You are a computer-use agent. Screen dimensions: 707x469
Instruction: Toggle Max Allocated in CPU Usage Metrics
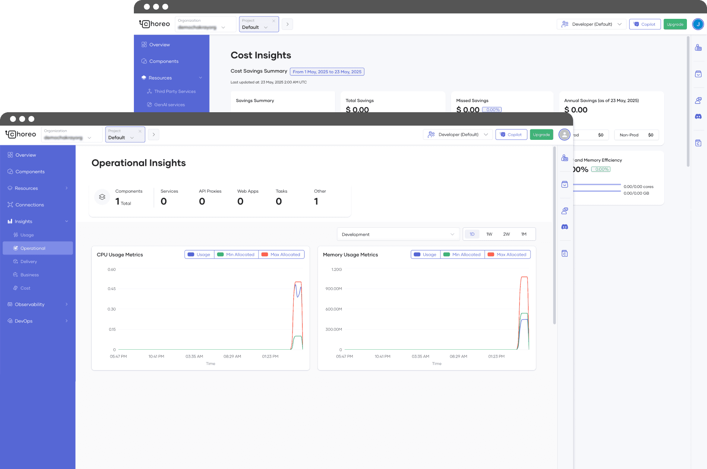[281, 255]
